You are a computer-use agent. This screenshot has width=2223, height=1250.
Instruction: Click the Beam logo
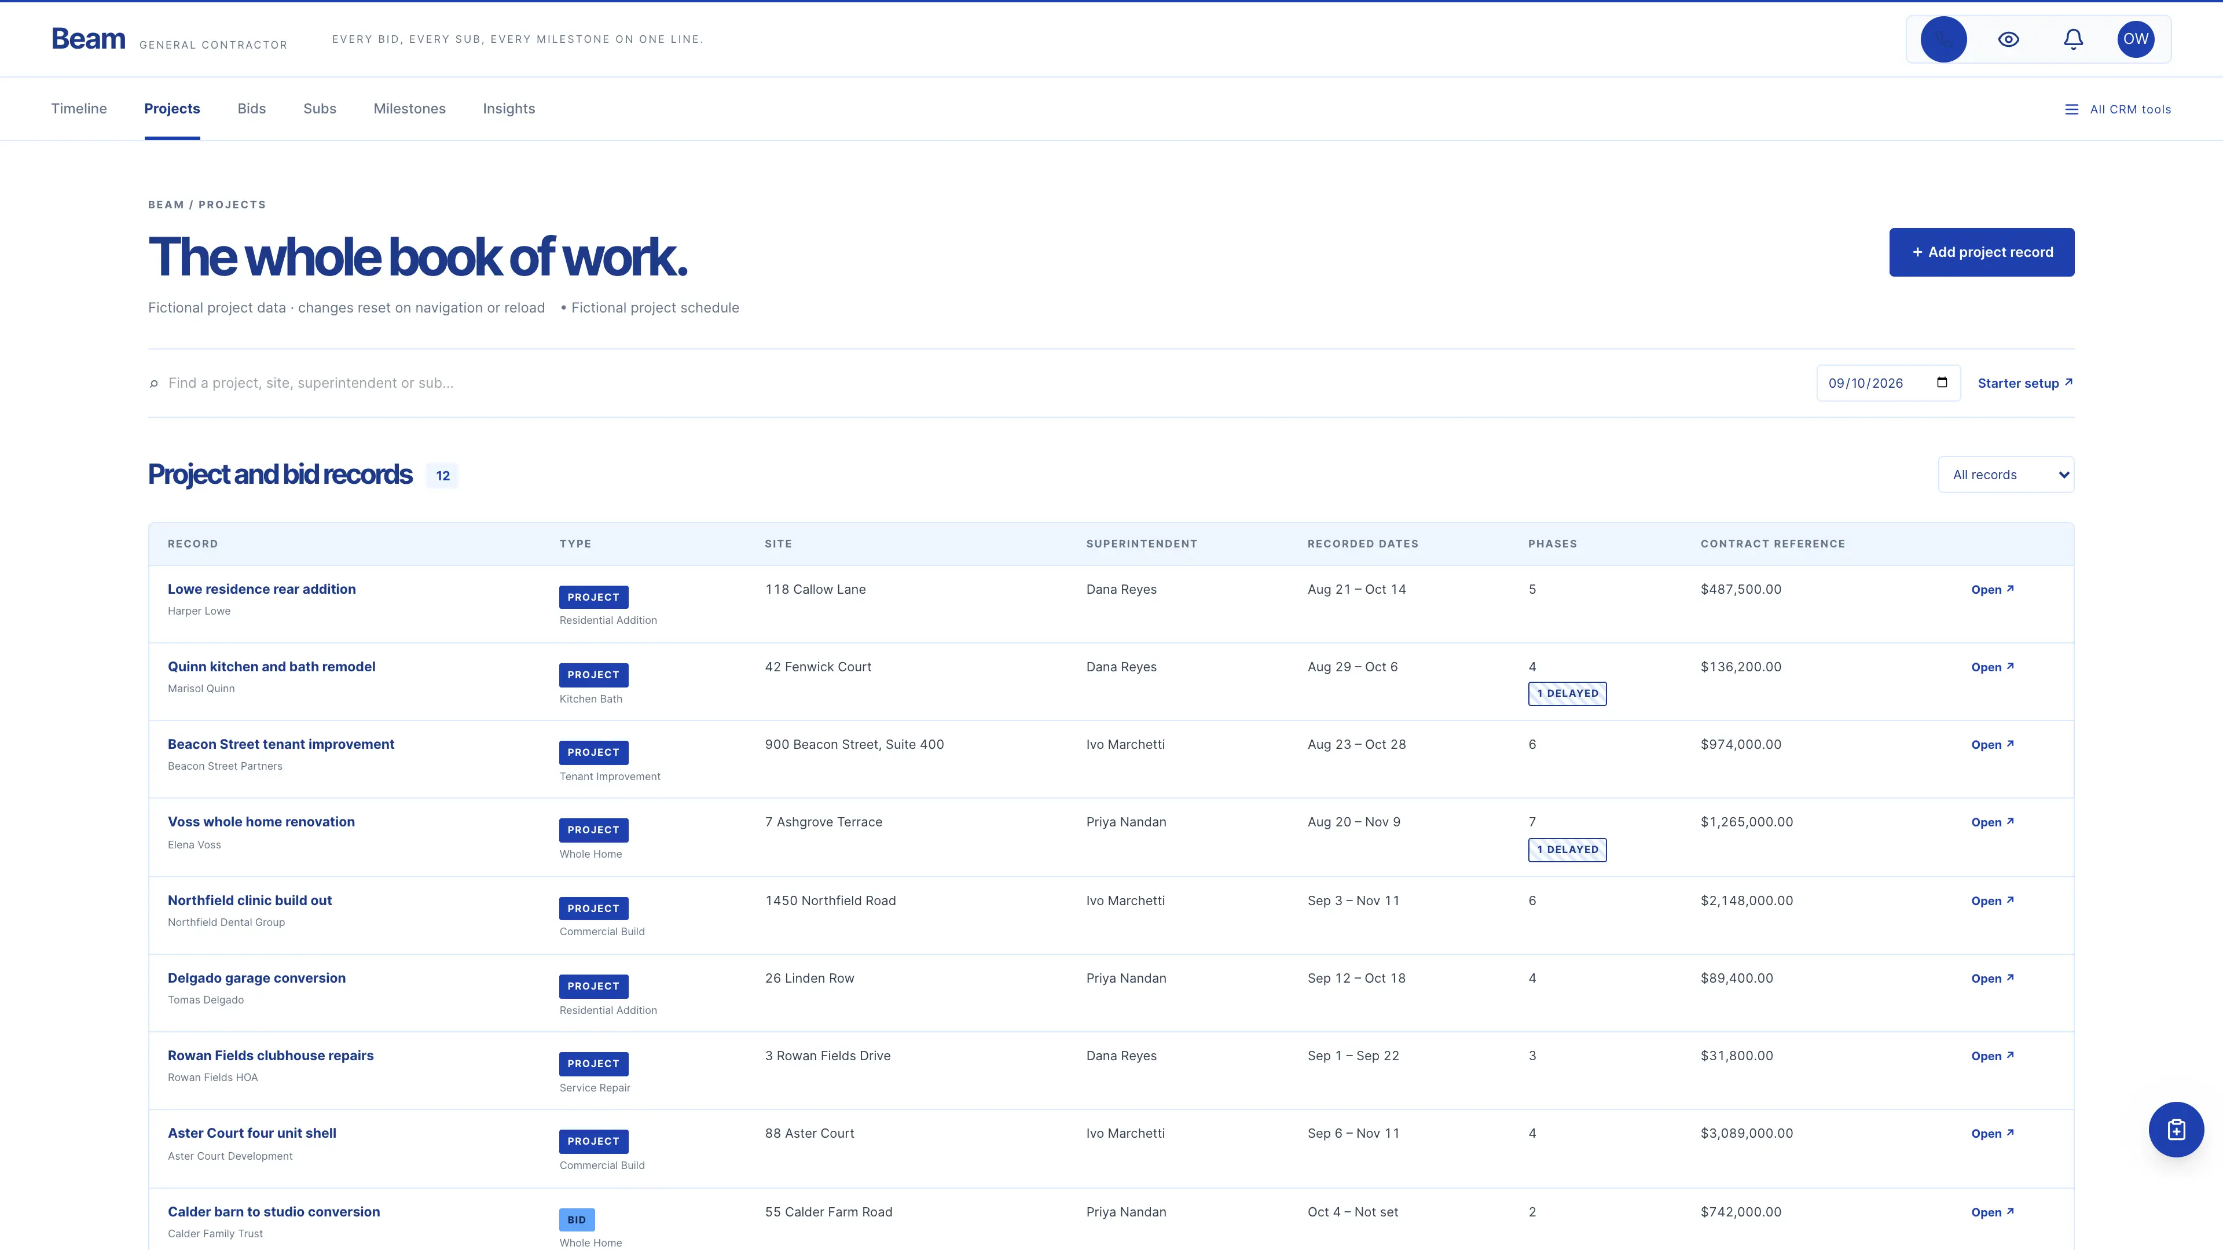point(88,39)
